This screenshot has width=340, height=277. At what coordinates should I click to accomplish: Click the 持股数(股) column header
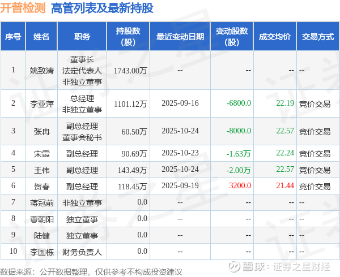click(128, 36)
